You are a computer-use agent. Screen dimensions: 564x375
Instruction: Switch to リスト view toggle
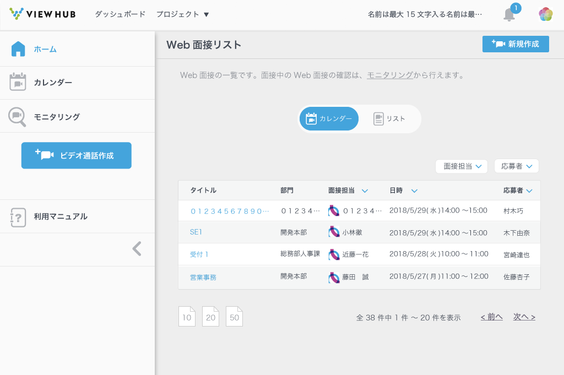(x=389, y=119)
